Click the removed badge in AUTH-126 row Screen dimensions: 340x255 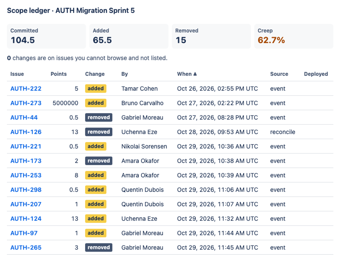coord(99,132)
